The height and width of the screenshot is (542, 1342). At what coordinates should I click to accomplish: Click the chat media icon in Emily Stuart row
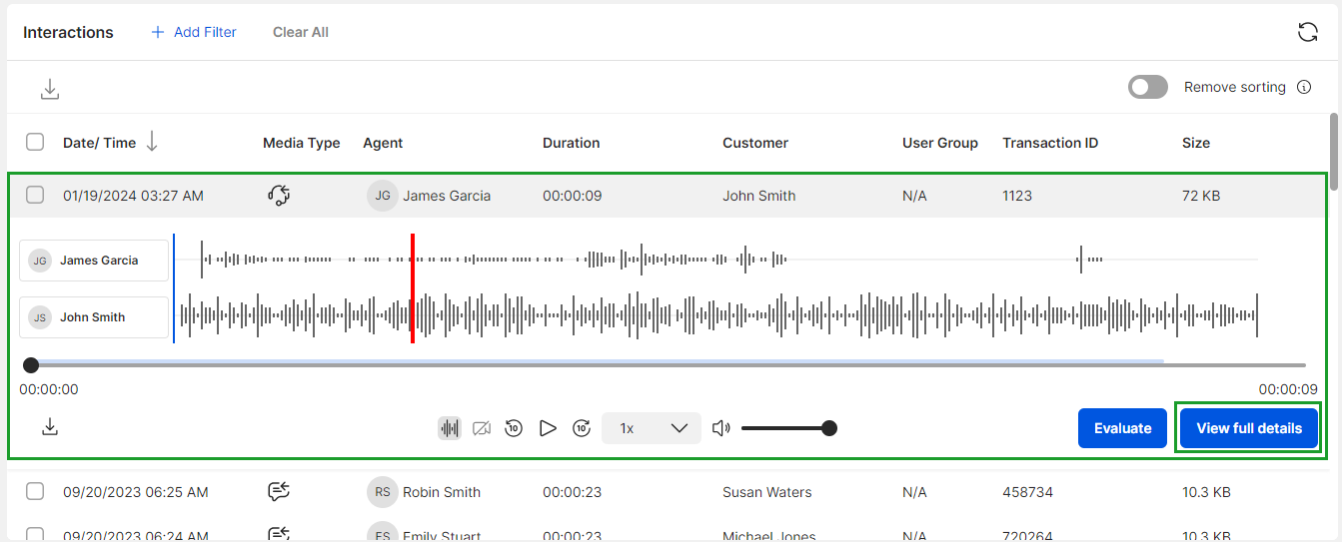279,534
